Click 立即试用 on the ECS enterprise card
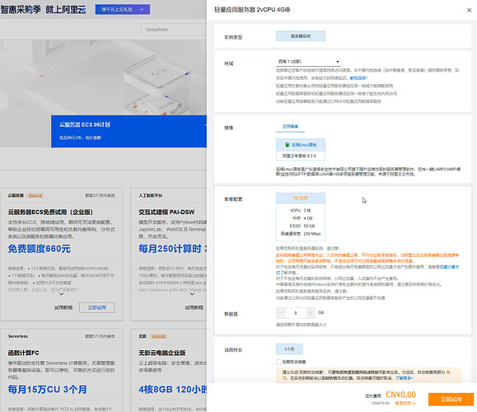This screenshot has width=477, height=412. pos(97,307)
